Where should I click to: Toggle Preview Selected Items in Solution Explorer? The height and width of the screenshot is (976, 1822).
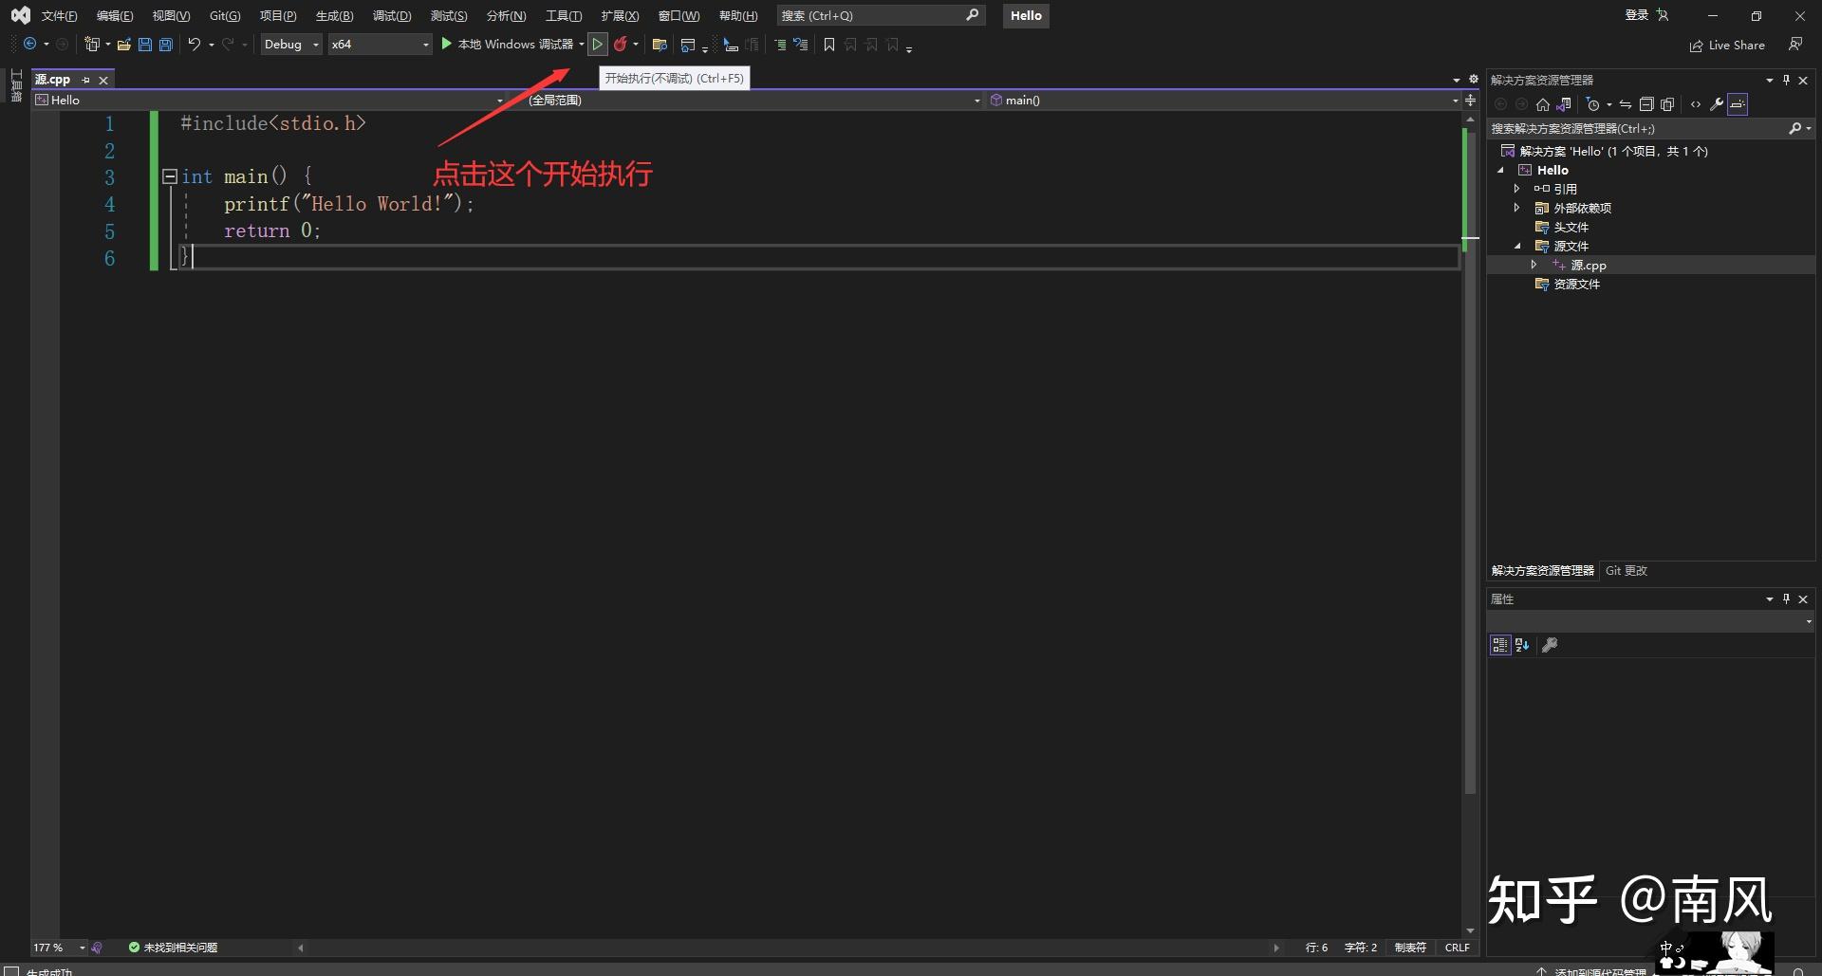(x=1738, y=104)
